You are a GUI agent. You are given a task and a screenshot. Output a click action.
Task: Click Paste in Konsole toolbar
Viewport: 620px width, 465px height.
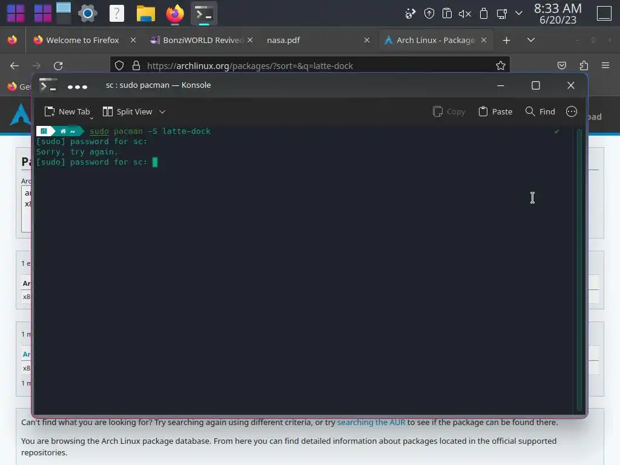tap(495, 112)
